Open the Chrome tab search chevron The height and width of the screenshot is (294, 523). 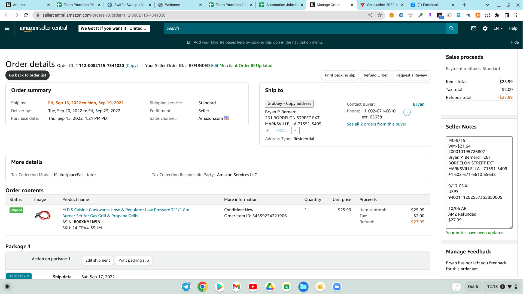(x=488, y=5)
